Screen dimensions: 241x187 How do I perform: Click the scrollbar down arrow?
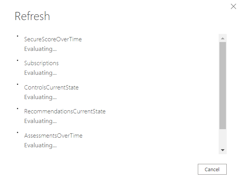click(x=222, y=150)
